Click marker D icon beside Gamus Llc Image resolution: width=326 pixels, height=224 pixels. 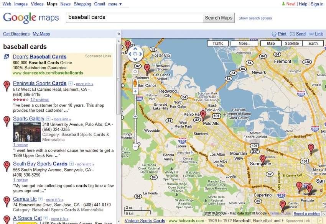pos(7,201)
